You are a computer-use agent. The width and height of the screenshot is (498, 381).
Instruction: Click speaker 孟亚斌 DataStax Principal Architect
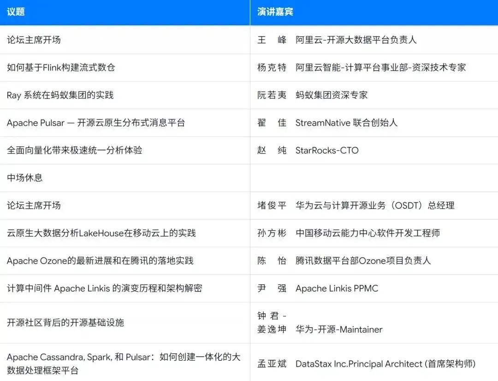(366, 364)
